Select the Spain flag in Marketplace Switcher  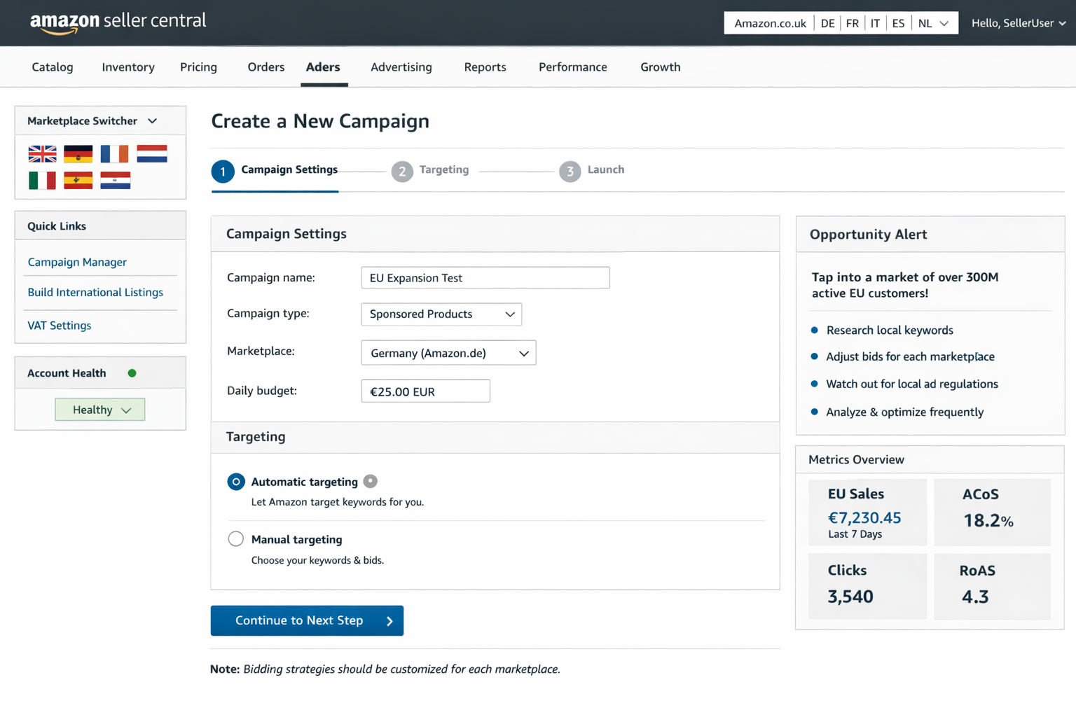[78, 181]
